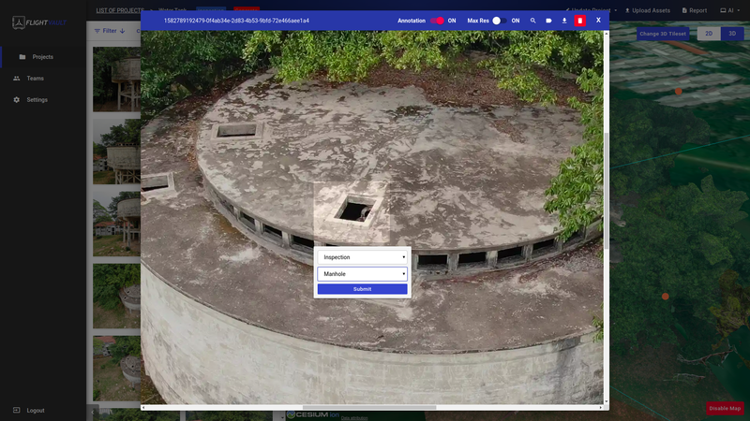Submit the annotation
Screen dimensions: 750x421
[362, 289]
